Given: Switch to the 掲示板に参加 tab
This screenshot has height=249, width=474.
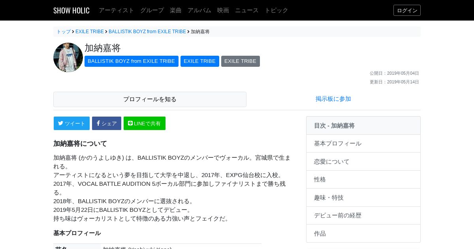Looking at the screenshot, I should pos(333,99).
